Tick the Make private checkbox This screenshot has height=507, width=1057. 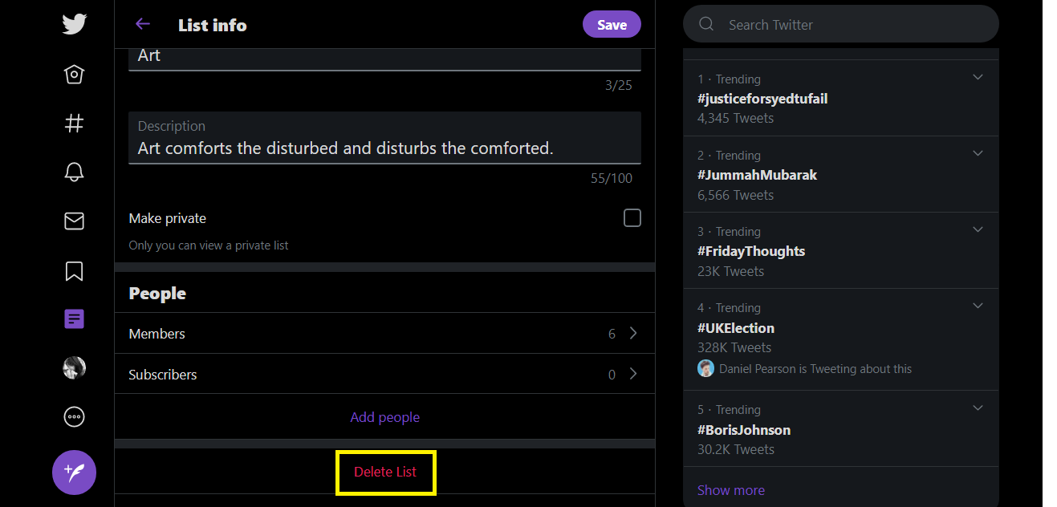point(632,218)
